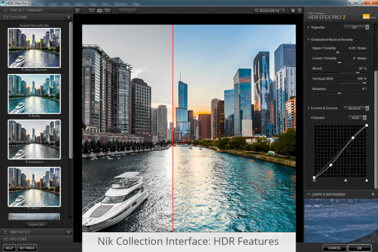Apply the second teal preset thumbnail

(x=34, y=94)
